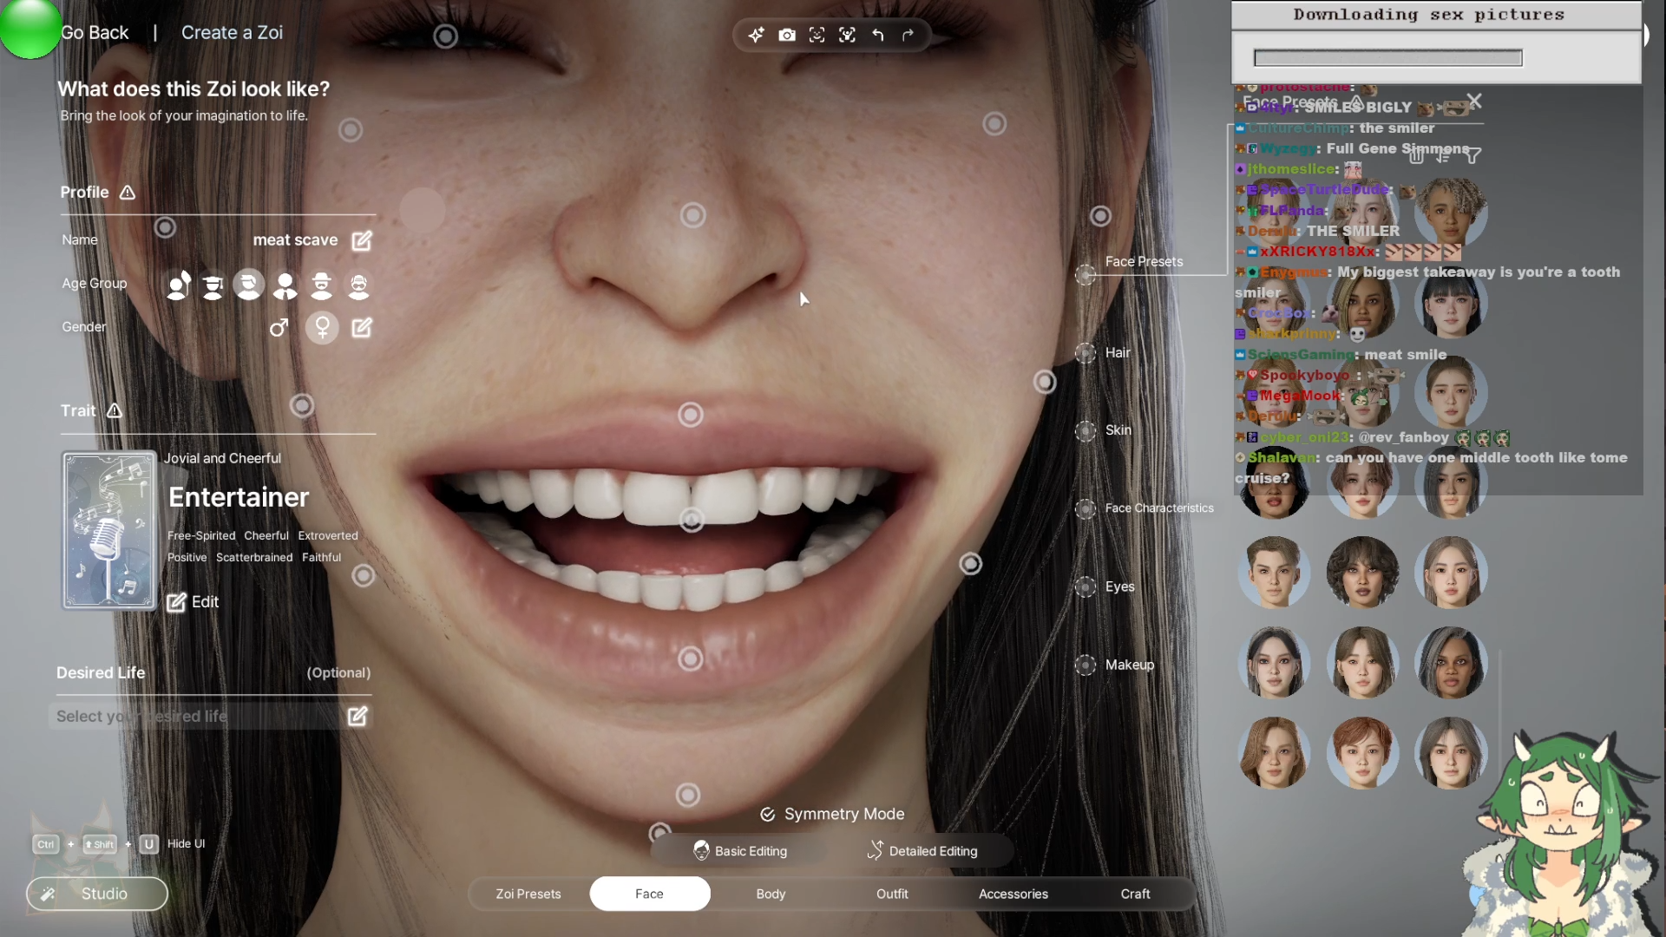Pick the red short-haired face preset thumbnail

coord(1361,752)
